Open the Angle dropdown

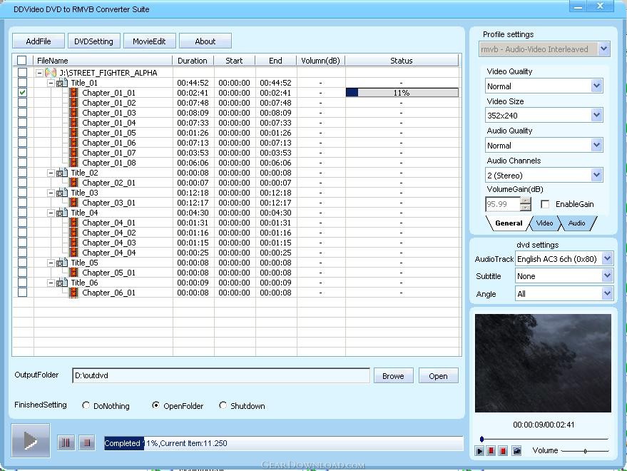click(607, 294)
